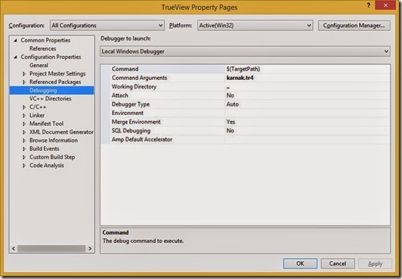Viewport: 402px width, 279px height.
Task: Click the tree scrollbar left arrow
Action: click(14, 248)
